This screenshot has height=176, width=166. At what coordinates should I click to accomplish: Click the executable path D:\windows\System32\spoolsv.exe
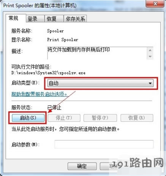48,73
